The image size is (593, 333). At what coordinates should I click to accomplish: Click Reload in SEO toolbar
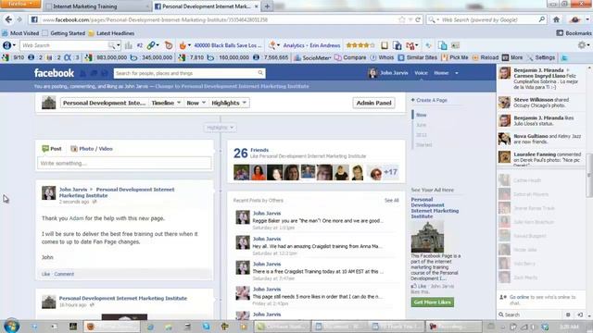[486, 57]
